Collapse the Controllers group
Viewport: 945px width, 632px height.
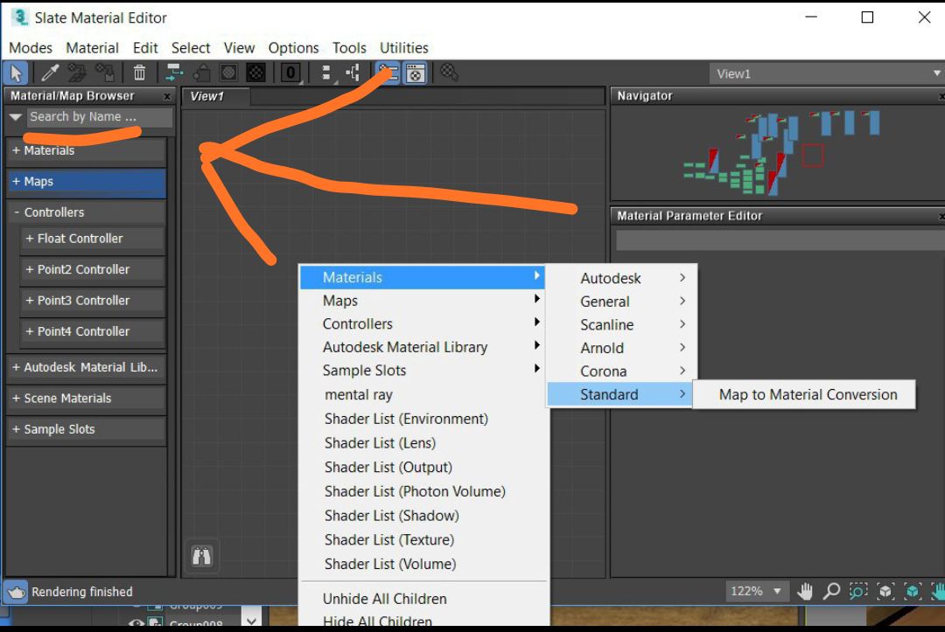[x=86, y=212]
